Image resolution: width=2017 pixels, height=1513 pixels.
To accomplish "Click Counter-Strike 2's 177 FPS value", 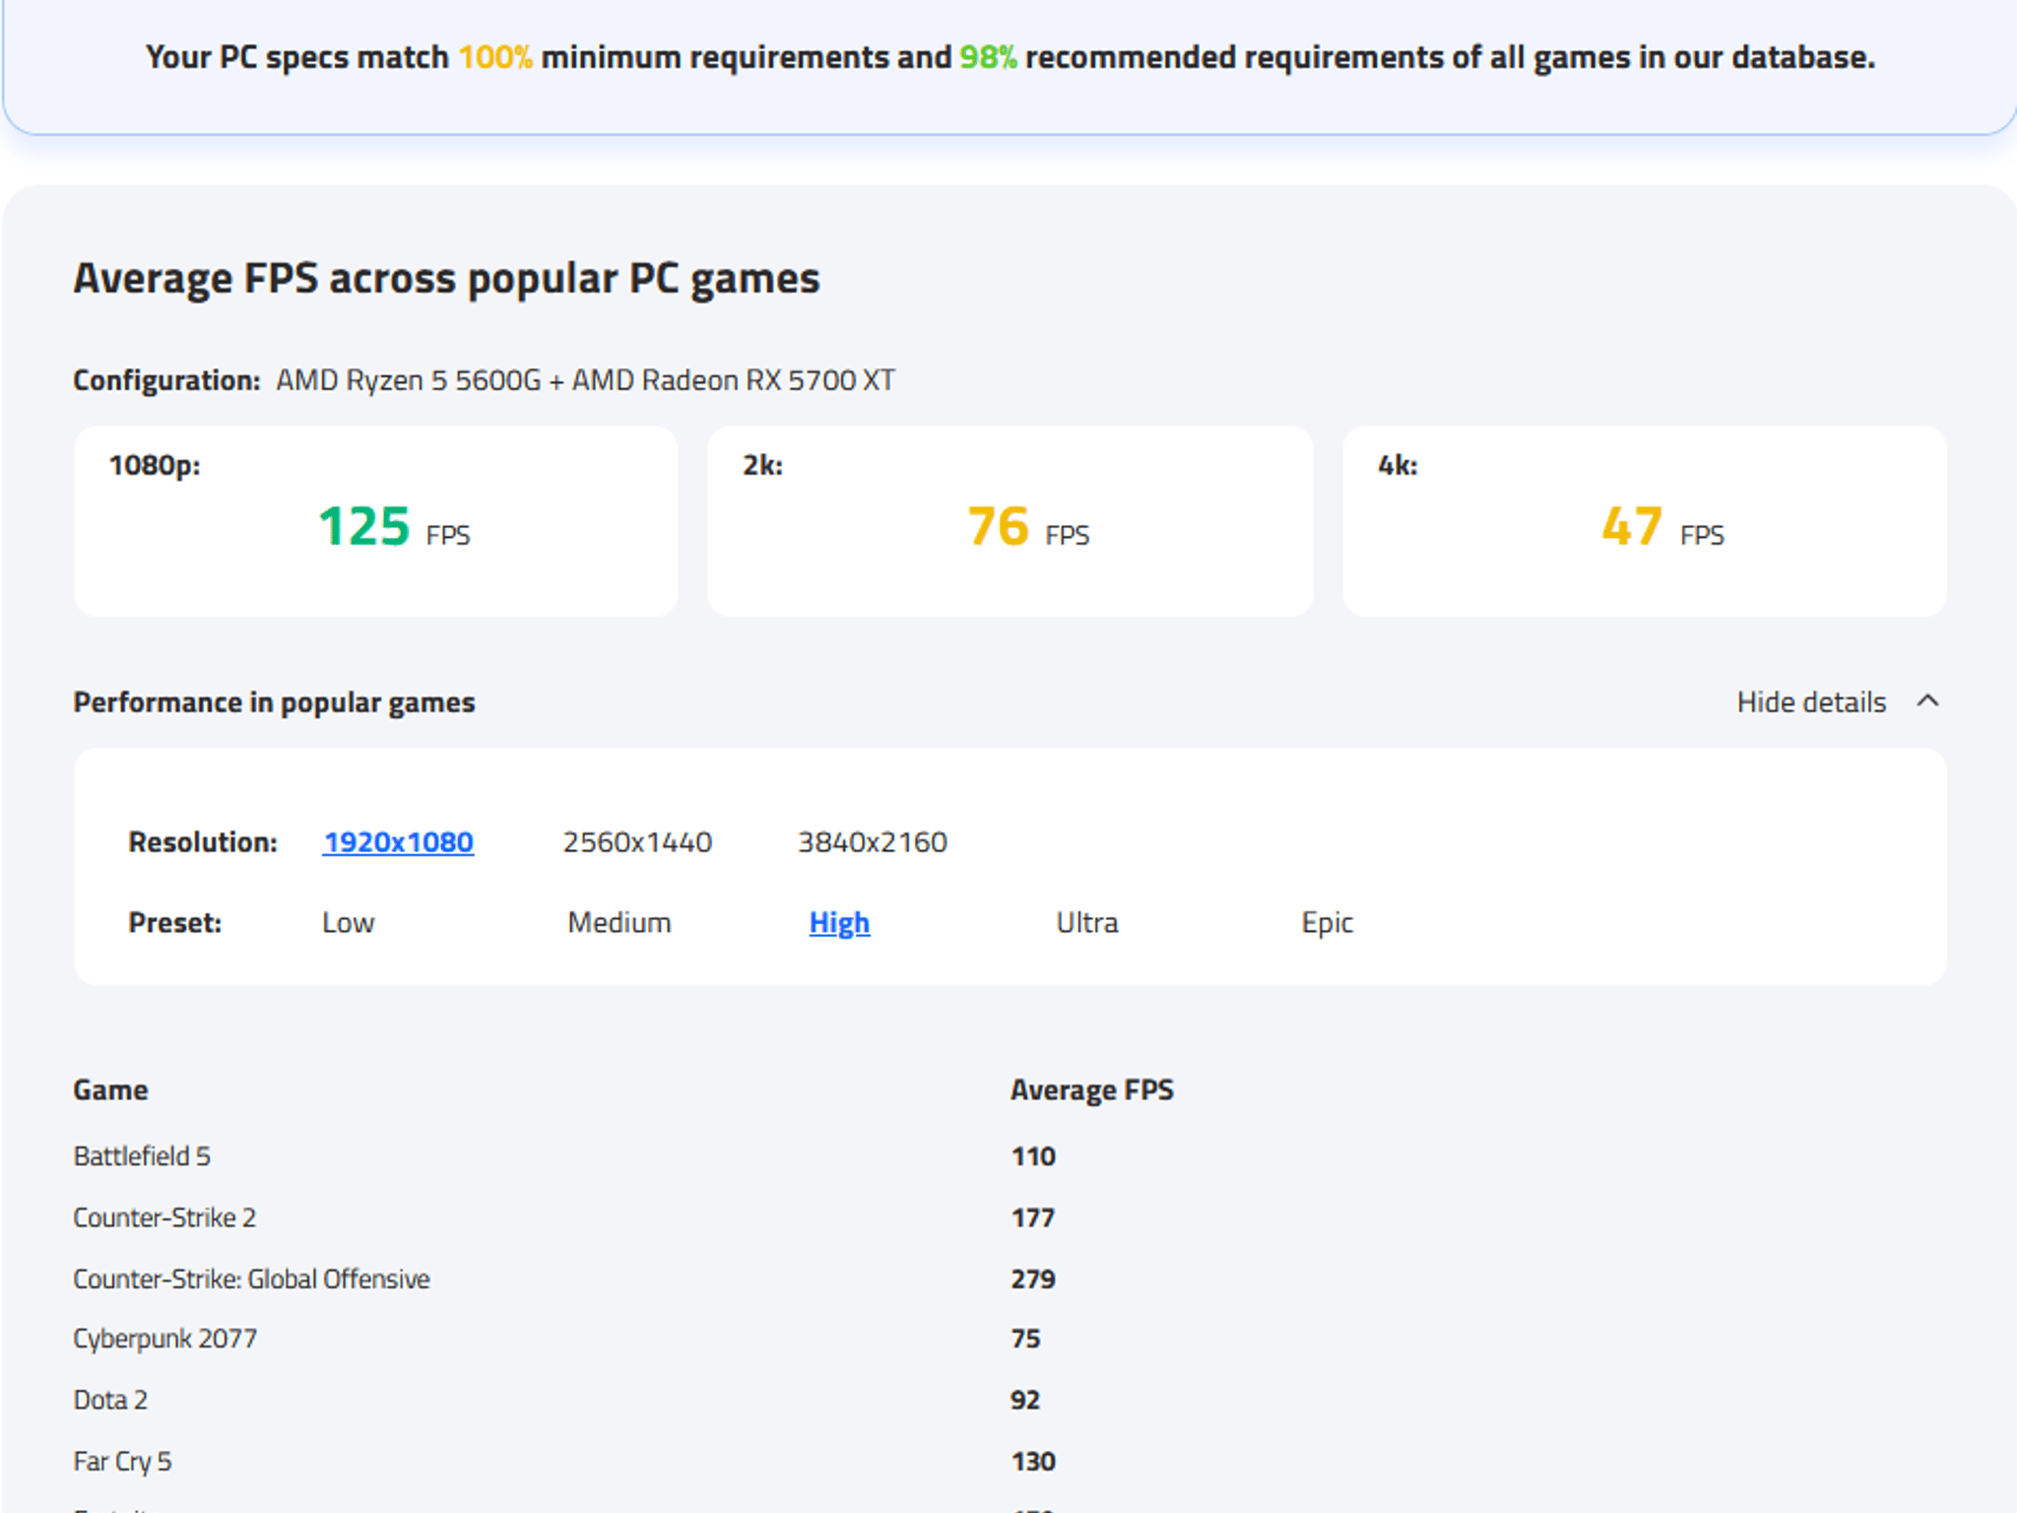I will (1033, 1218).
